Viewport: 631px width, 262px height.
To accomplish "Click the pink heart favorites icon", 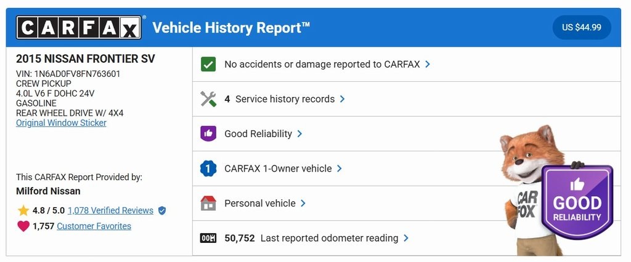I will (23, 226).
